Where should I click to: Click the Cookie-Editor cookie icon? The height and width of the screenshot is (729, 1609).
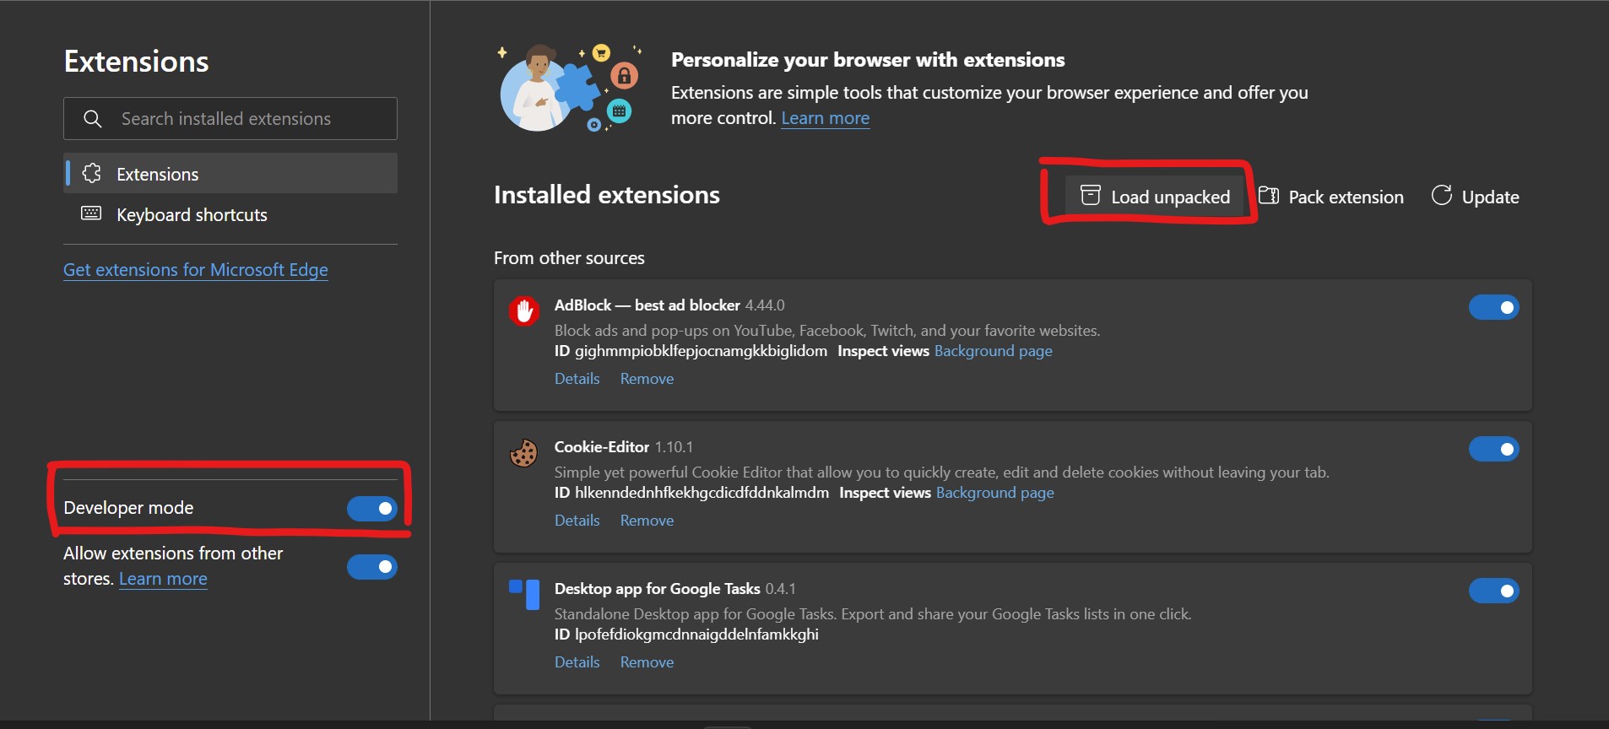point(524,453)
